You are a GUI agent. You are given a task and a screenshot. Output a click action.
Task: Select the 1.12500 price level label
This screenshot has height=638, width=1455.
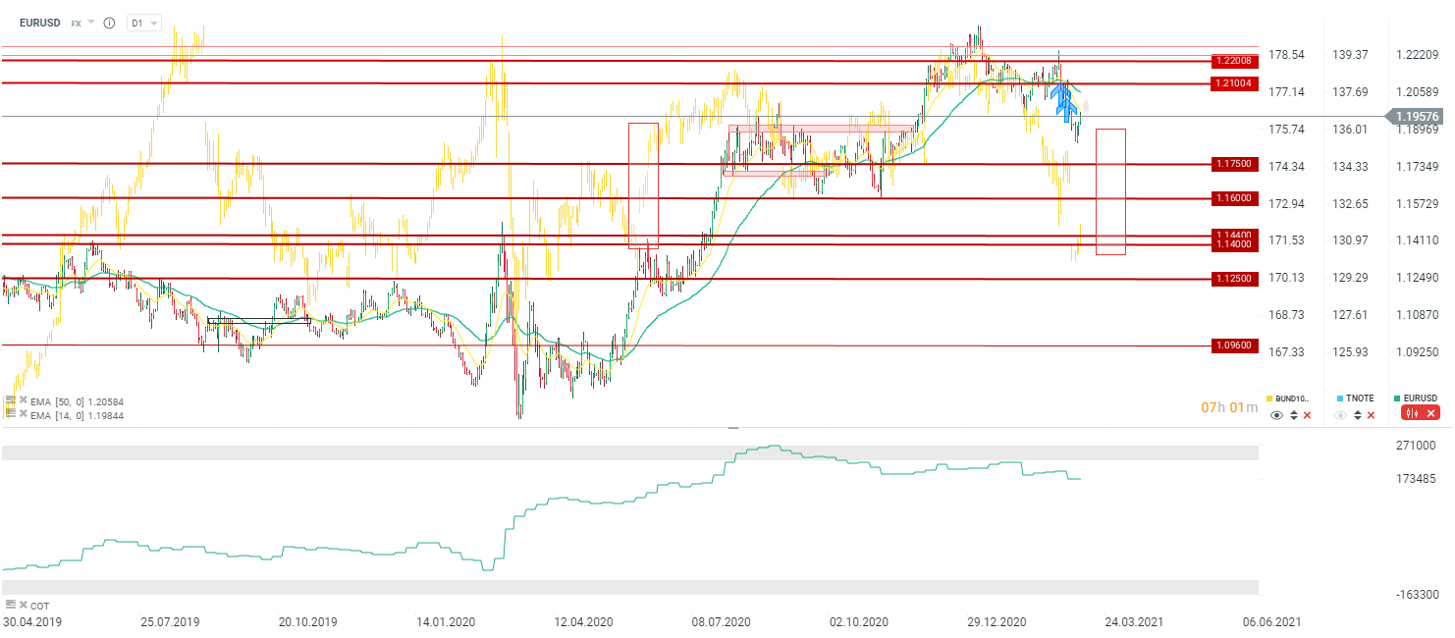click(x=1235, y=279)
